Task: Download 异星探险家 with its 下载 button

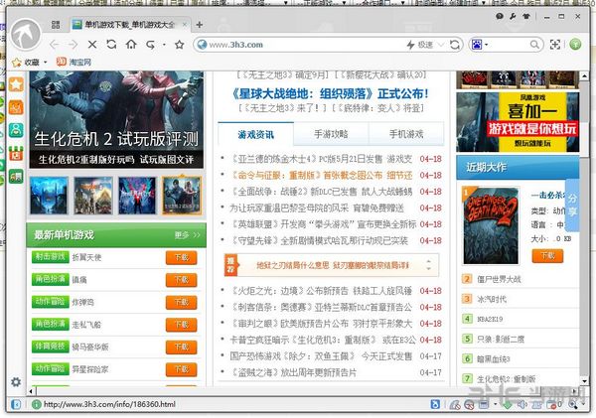Action: (182, 369)
